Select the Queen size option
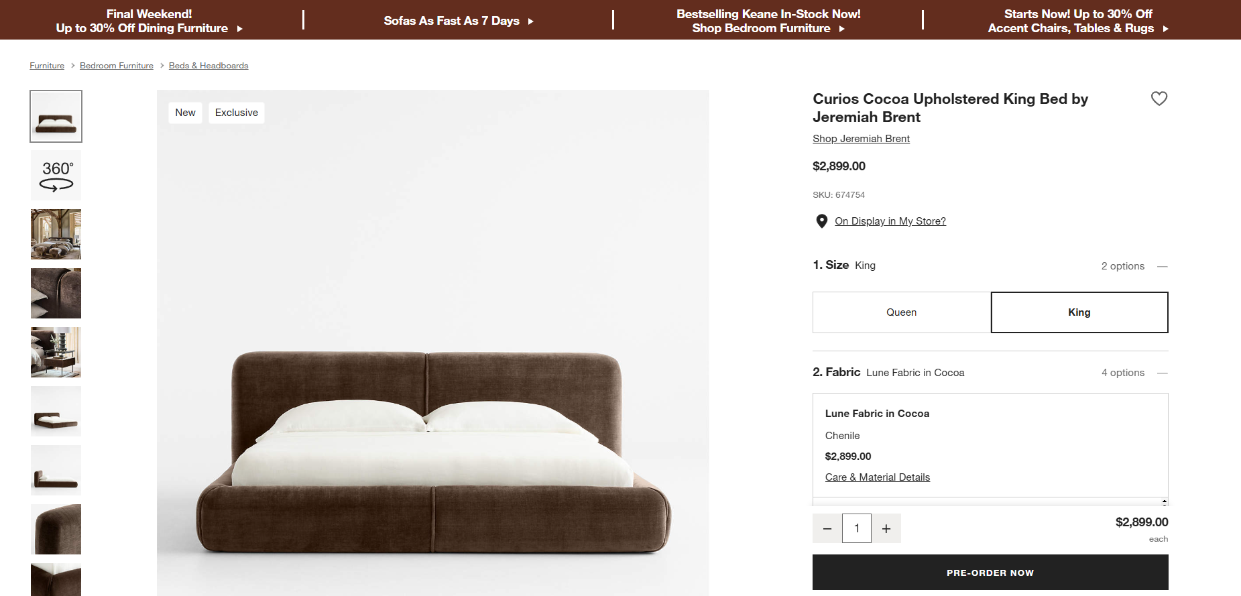 900,312
